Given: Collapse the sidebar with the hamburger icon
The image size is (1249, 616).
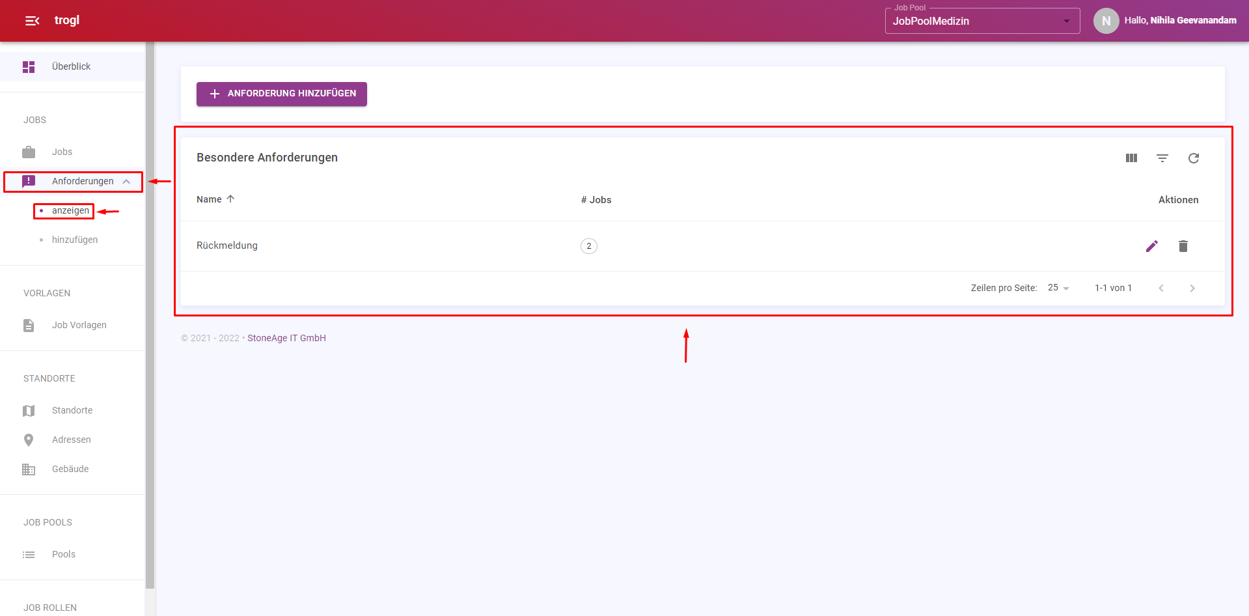Looking at the screenshot, I should pos(32,21).
